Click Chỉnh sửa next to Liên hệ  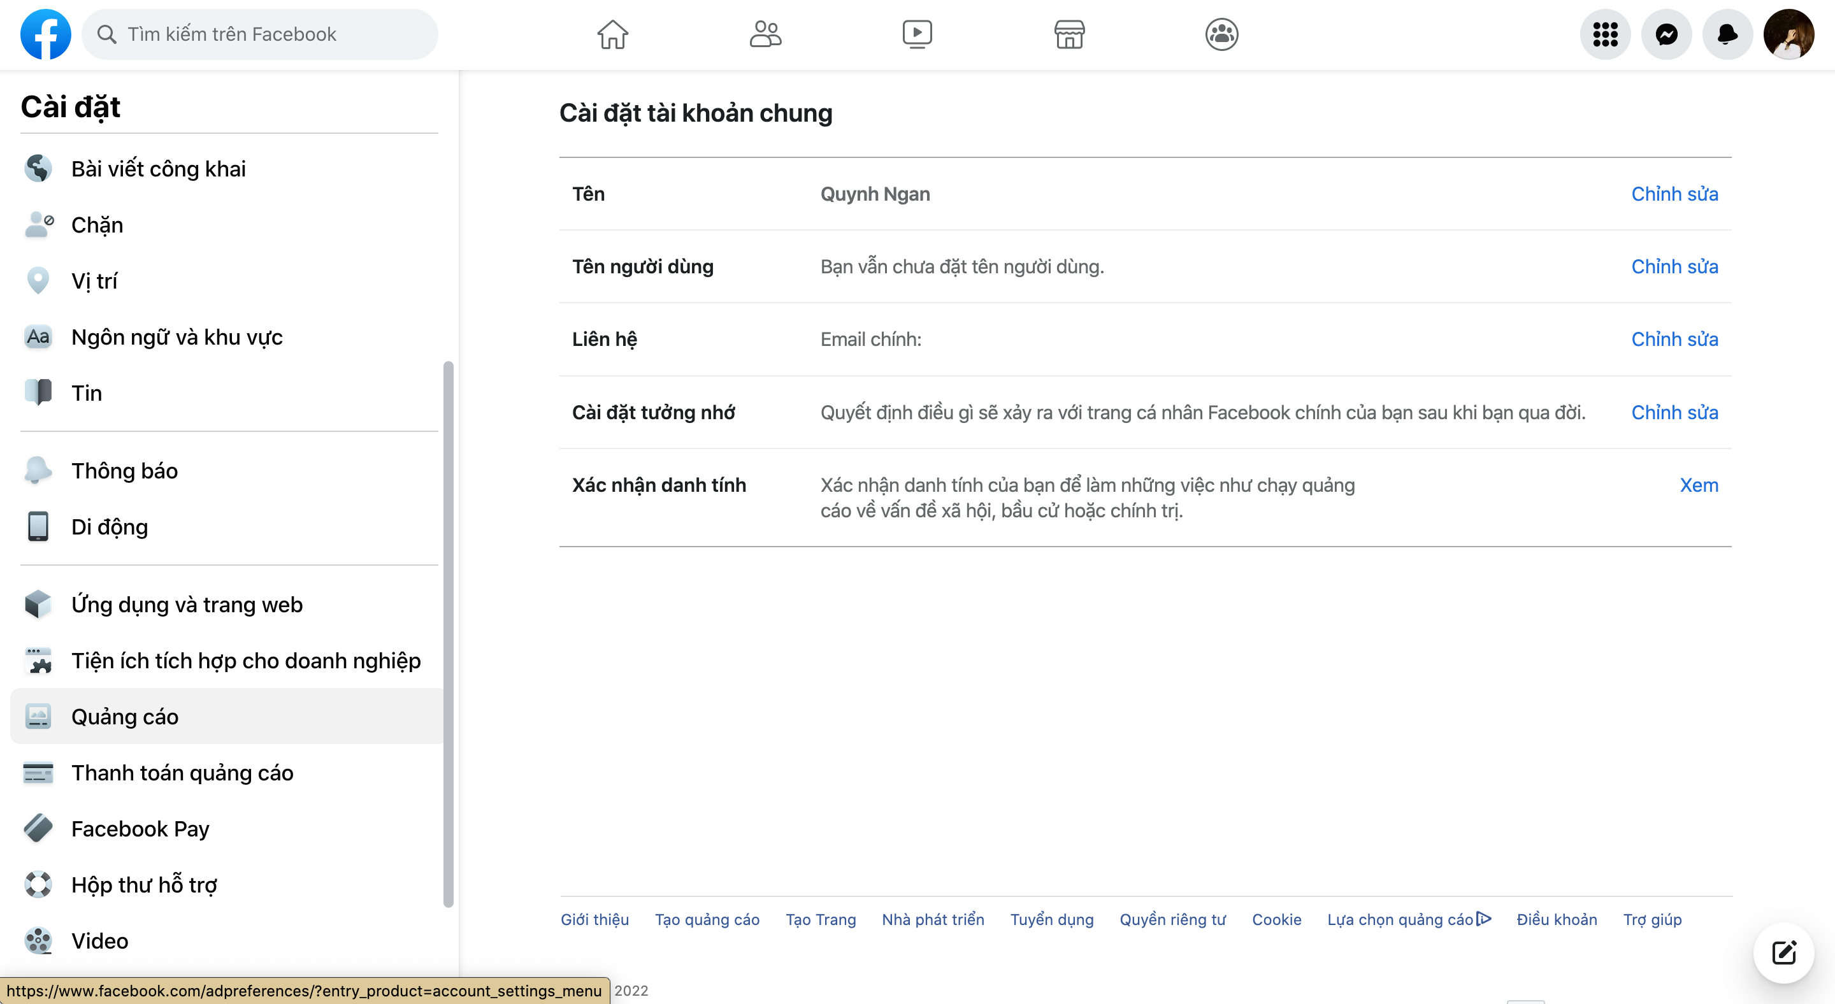(x=1674, y=339)
